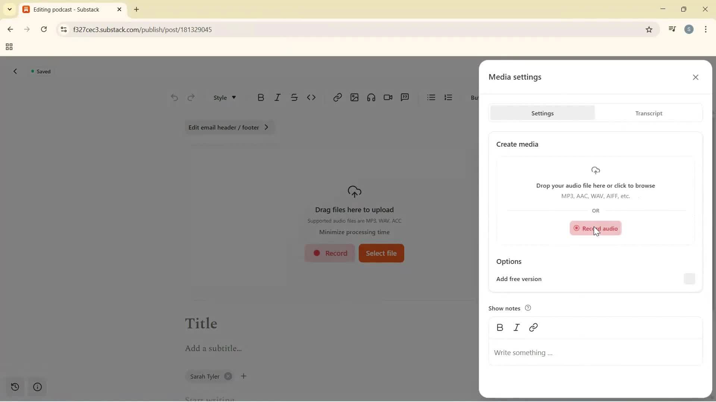Select the Record audio option
Image resolution: width=716 pixels, height=402 pixels.
pyautogui.click(x=596, y=228)
